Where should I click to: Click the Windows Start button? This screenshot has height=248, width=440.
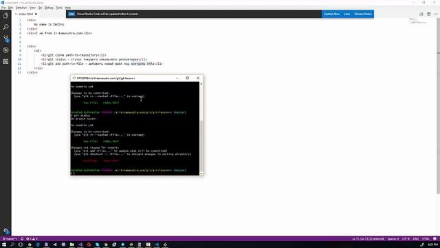[4, 245]
